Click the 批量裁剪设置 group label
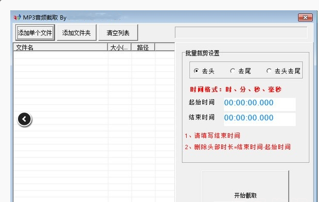The image size is (319, 202). [x=202, y=53]
